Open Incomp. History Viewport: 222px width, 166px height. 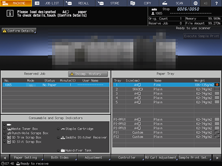pos(88,74)
